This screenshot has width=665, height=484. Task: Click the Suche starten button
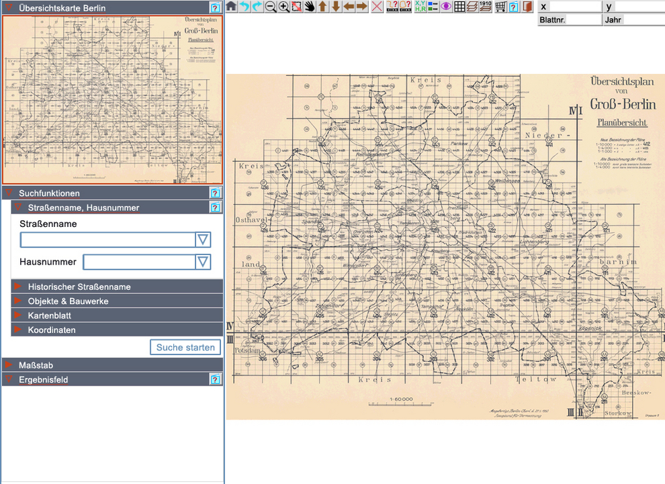[185, 347]
